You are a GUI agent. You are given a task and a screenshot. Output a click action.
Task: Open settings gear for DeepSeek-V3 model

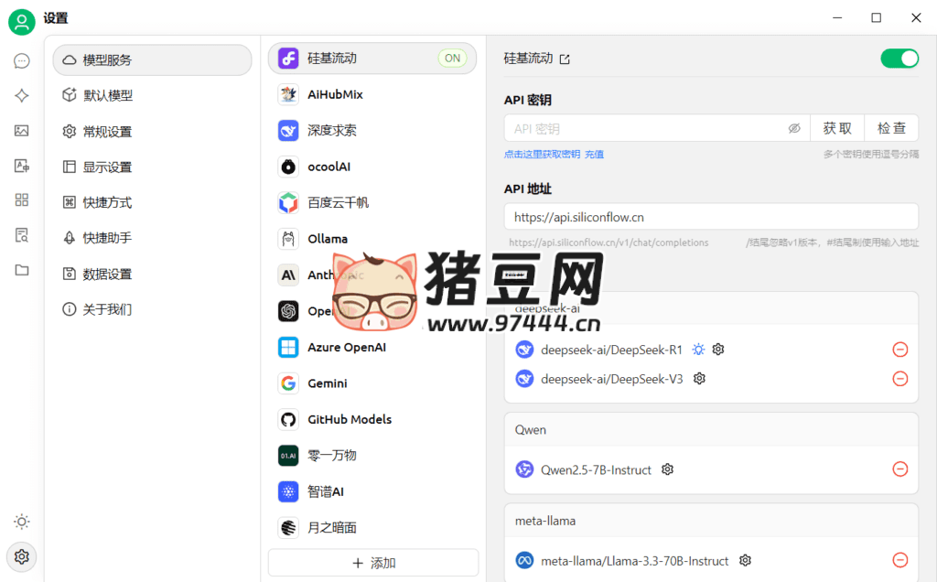click(x=699, y=378)
